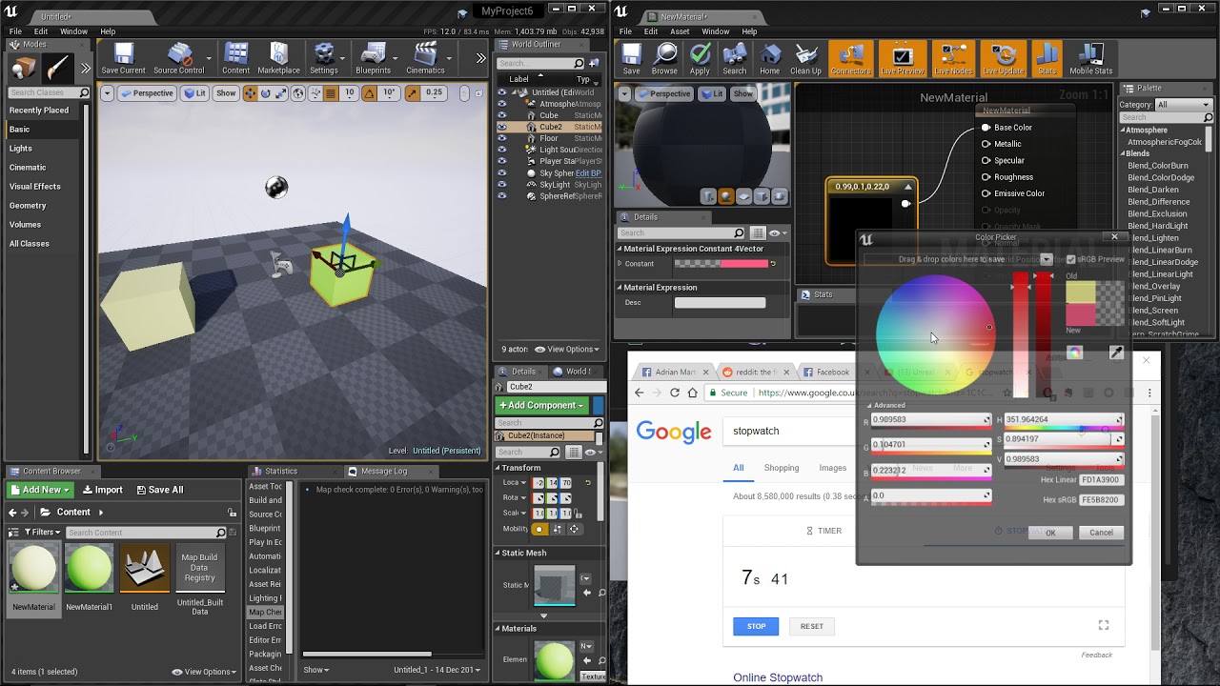
Task: Click Save Current in the level editor toolbar
Action: click(123, 58)
